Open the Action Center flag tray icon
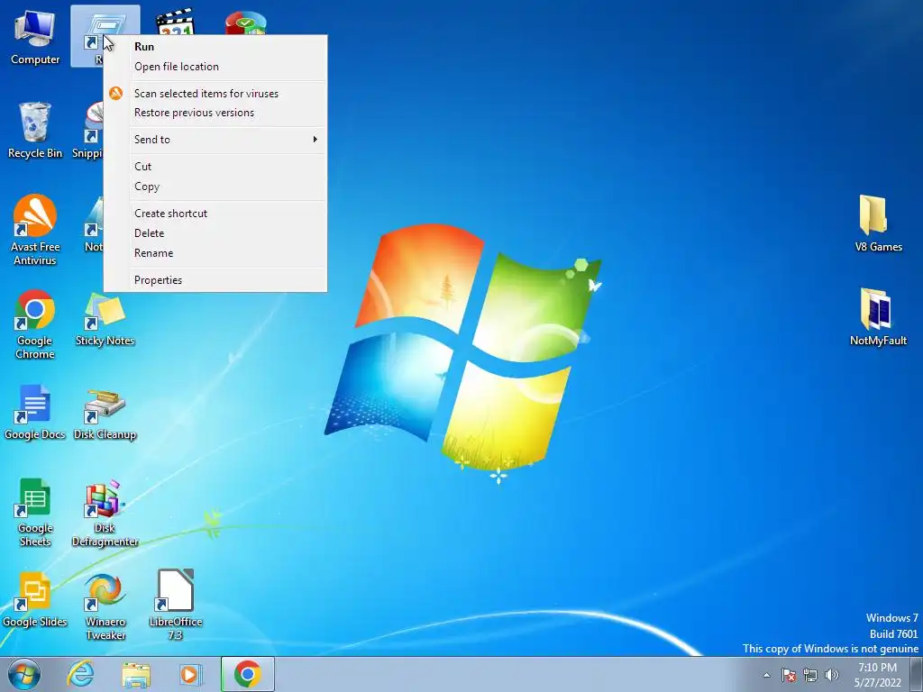This screenshot has height=692, width=923. coord(789,675)
